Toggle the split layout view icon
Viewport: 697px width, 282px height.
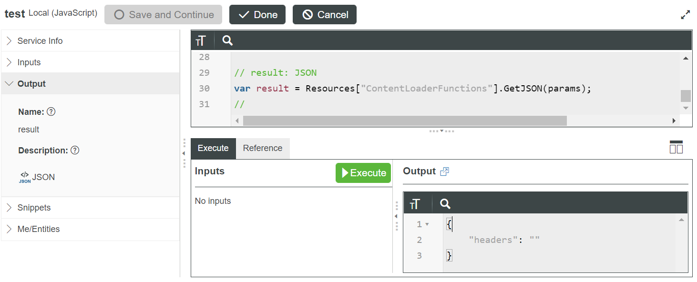676,148
